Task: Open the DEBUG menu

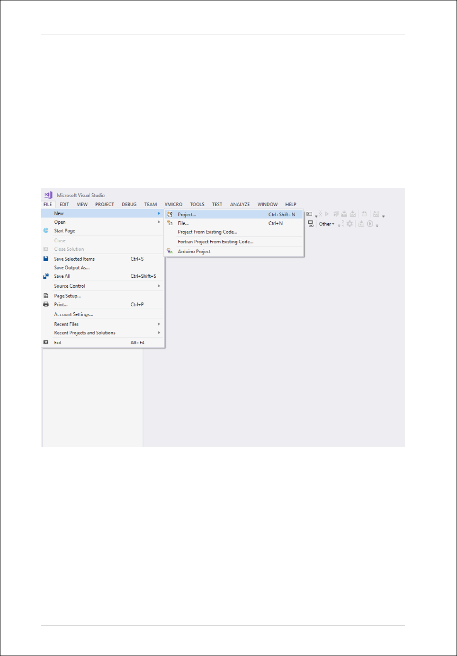Action: point(129,204)
